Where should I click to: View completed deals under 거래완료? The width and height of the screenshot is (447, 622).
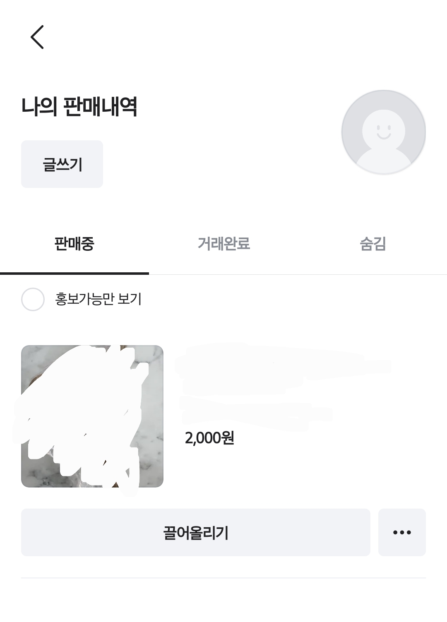click(223, 244)
